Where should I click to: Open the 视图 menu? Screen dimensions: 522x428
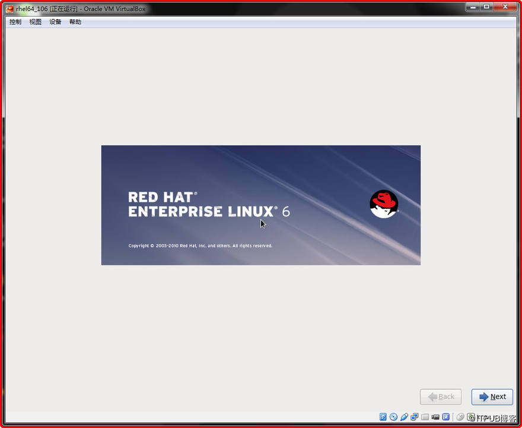(x=35, y=22)
